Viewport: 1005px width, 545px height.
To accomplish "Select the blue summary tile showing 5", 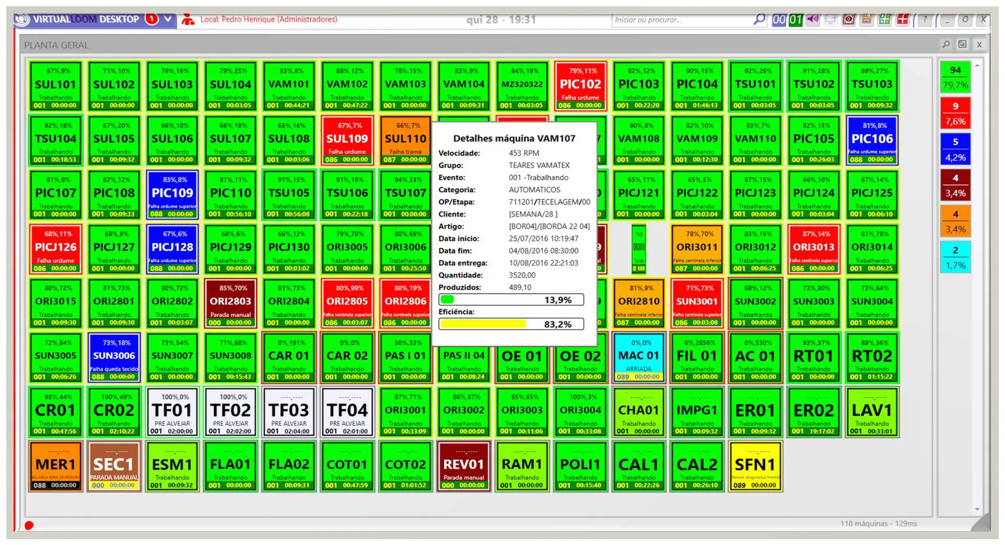I will click(x=955, y=149).
